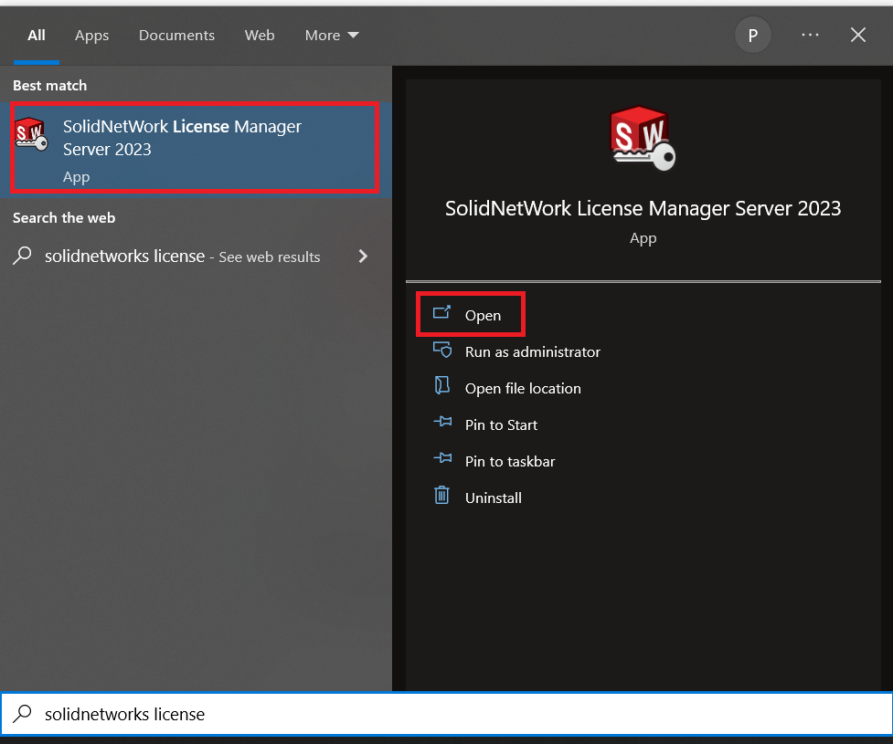The width and height of the screenshot is (893, 744).
Task: Open the Documents search tab
Action: pyautogui.click(x=176, y=36)
